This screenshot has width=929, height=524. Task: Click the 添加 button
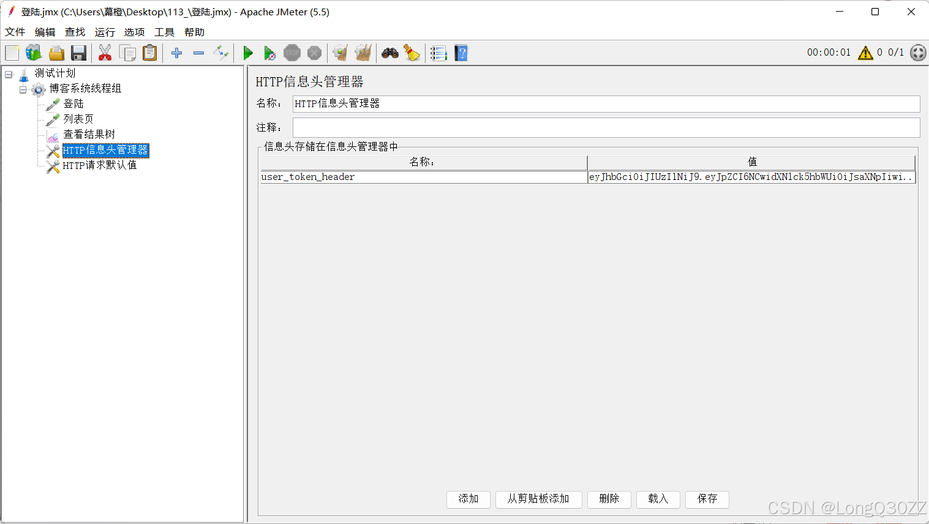click(x=468, y=500)
